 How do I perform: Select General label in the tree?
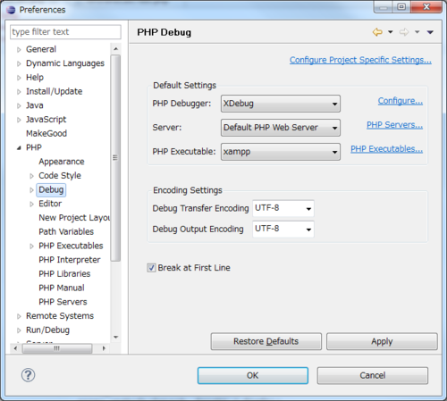click(x=41, y=49)
